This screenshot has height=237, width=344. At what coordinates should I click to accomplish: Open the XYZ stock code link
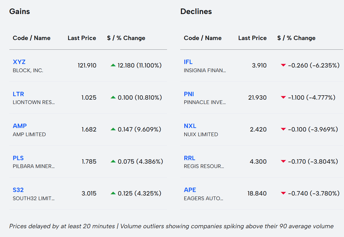[19, 62]
